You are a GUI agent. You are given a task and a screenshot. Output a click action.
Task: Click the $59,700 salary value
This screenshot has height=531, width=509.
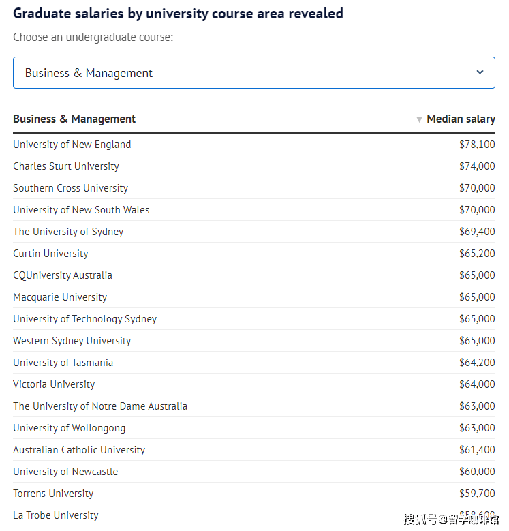pyautogui.click(x=477, y=494)
